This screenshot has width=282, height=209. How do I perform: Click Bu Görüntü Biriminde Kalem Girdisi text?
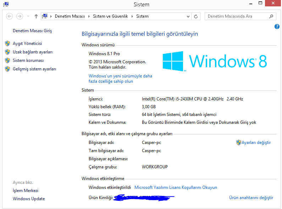[x=199, y=122]
